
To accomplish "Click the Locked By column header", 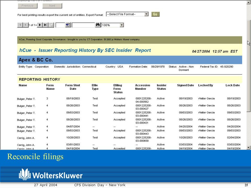I will [206, 85].
